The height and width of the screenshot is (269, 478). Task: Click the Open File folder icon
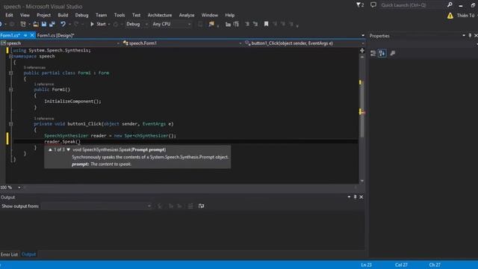pos(36,24)
